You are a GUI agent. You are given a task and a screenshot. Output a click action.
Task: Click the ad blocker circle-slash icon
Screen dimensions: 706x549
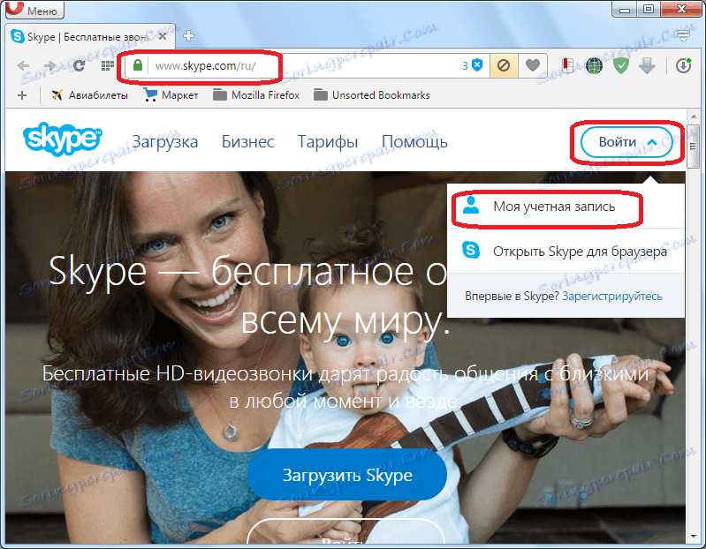click(504, 65)
